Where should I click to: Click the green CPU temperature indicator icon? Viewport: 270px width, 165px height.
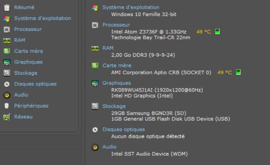coord(217,32)
